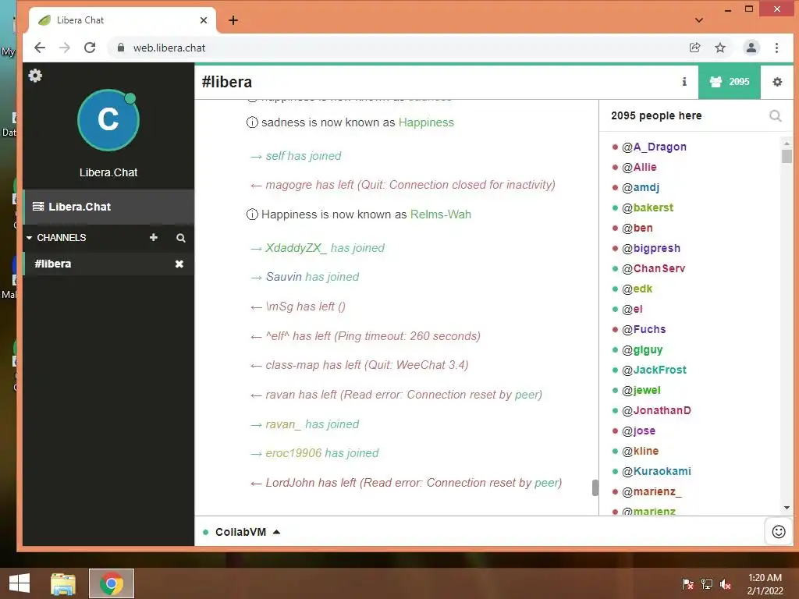The image size is (799, 599).
Task: Toggle the 2095 users list button
Action: pyautogui.click(x=730, y=81)
